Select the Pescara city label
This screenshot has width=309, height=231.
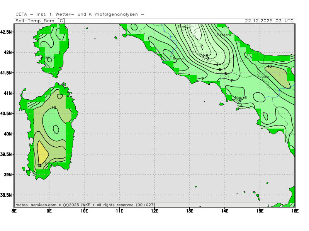[x=224, y=35]
